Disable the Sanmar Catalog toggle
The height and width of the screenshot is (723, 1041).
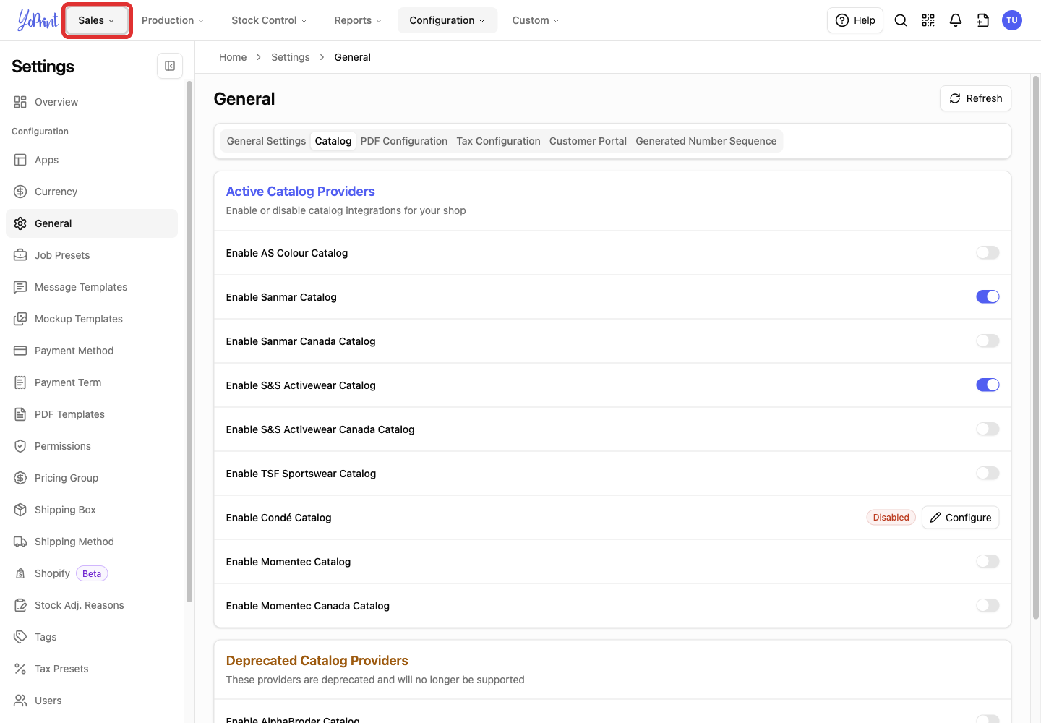(988, 296)
